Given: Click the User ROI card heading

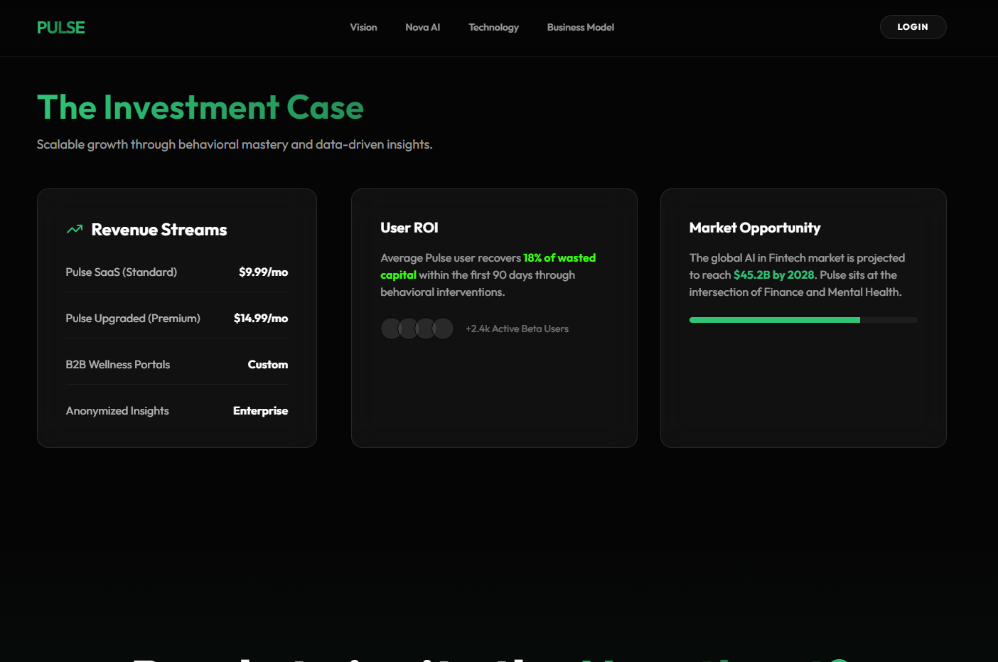Looking at the screenshot, I should click(x=409, y=228).
